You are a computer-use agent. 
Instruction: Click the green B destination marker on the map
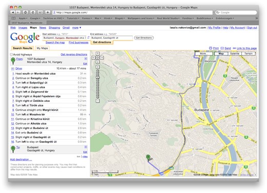click(148, 158)
